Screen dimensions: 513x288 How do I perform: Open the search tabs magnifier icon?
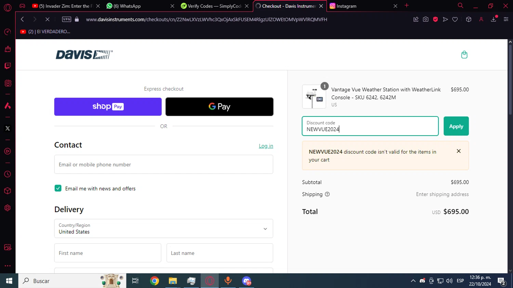[460, 5]
